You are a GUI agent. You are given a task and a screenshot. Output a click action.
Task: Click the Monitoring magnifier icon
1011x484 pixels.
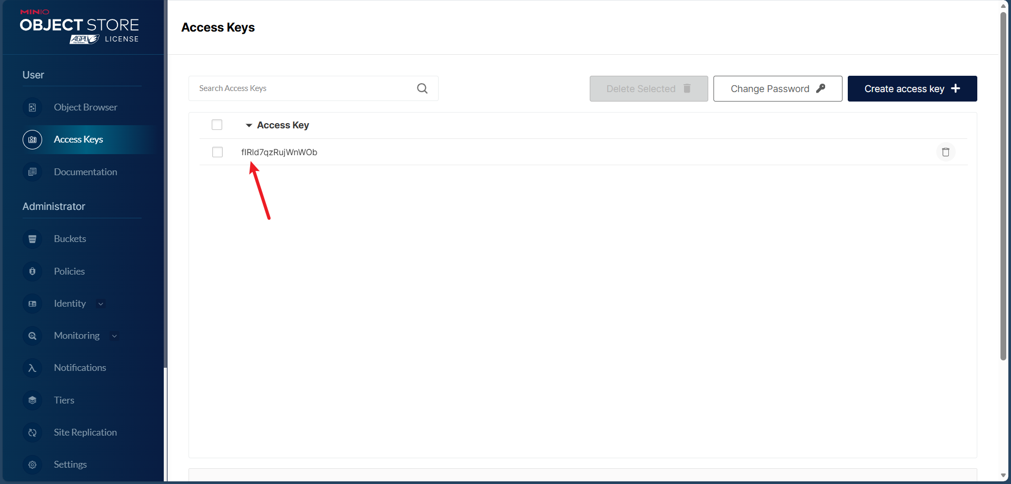click(32, 336)
